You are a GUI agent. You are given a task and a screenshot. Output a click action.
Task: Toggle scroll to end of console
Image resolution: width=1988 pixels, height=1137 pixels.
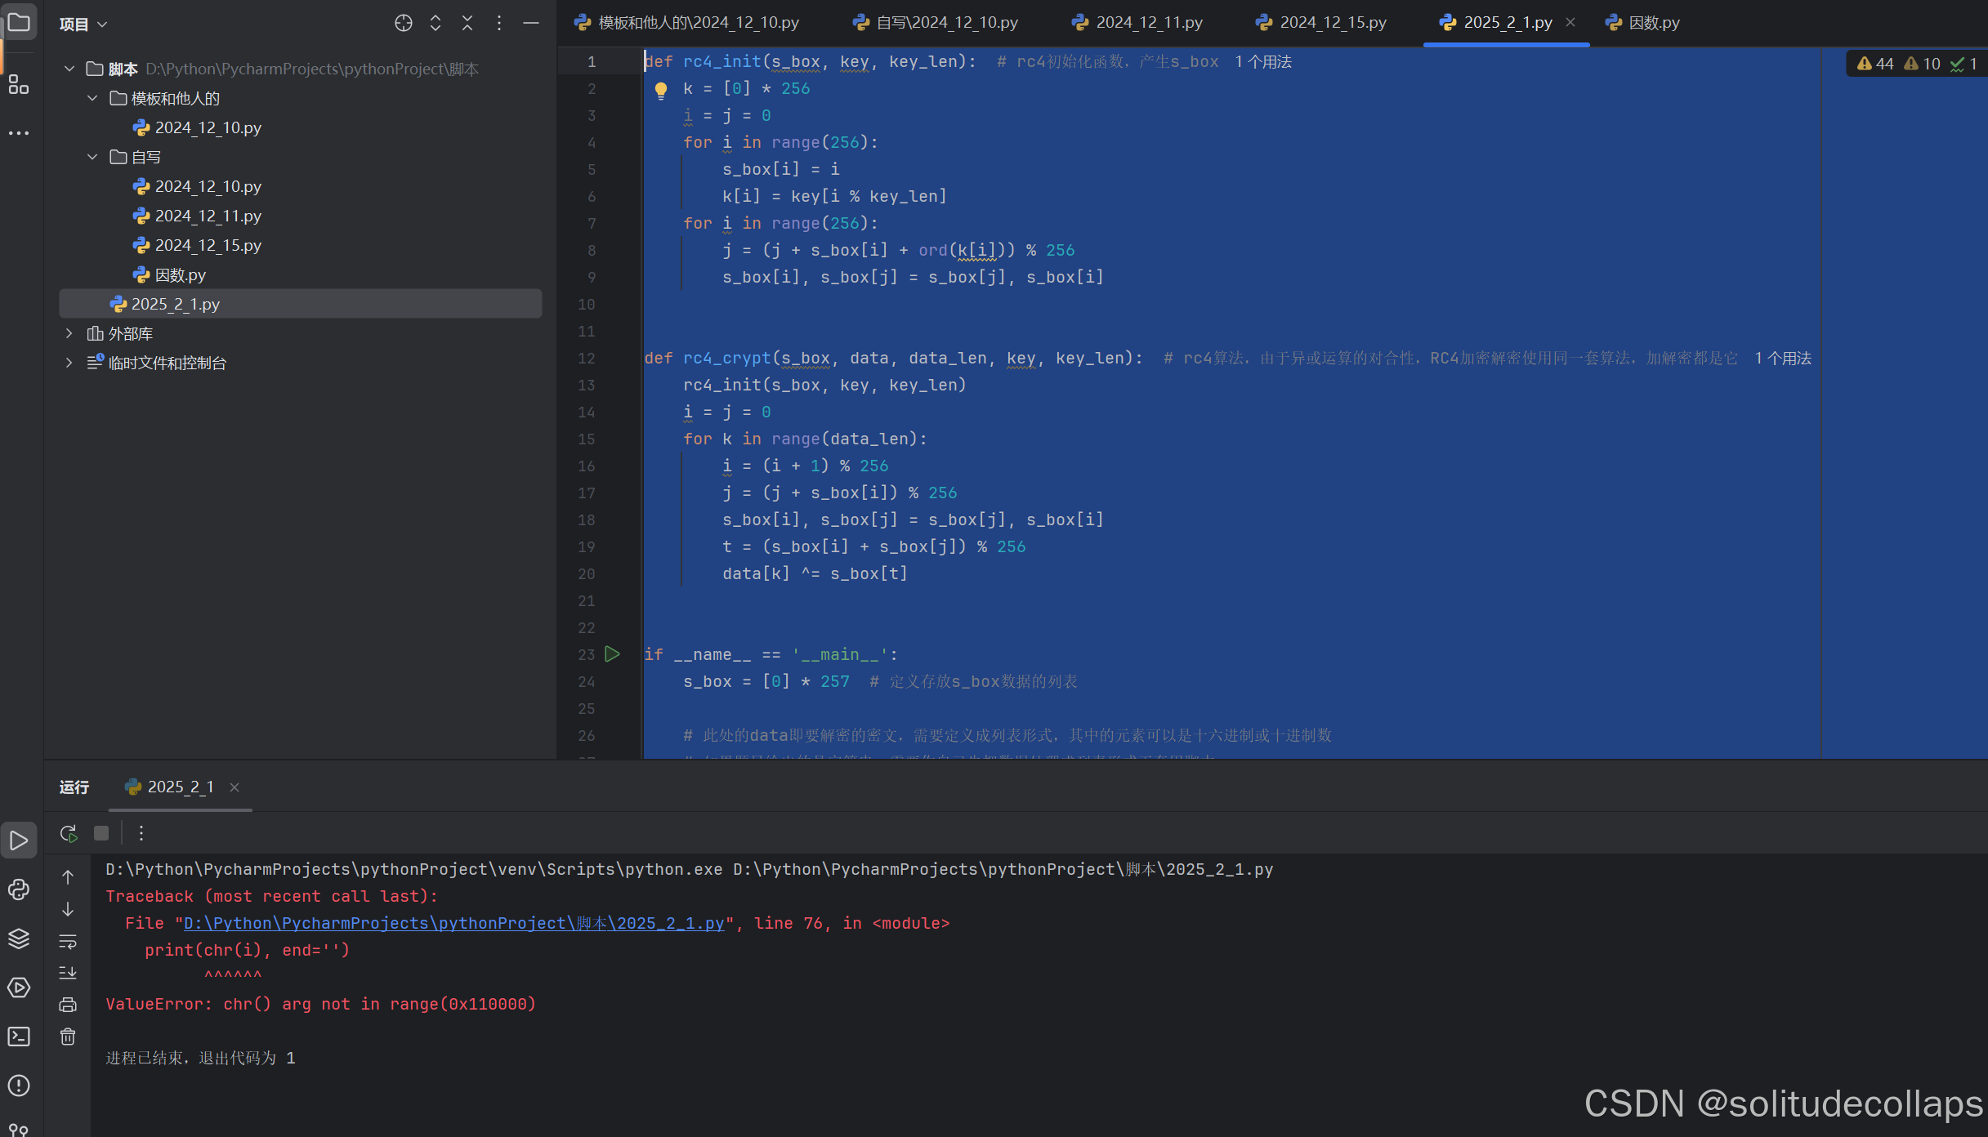pos(68,973)
